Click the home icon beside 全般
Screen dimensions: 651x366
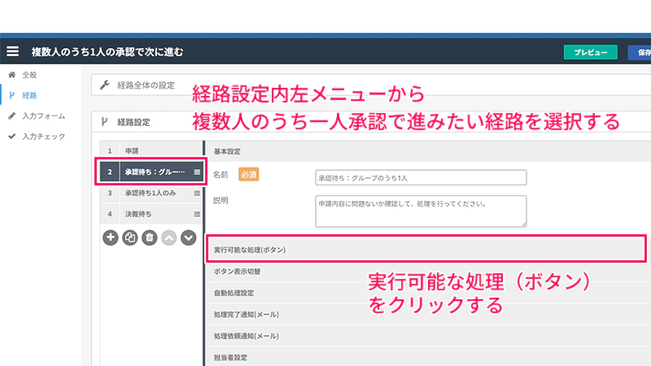[11, 75]
